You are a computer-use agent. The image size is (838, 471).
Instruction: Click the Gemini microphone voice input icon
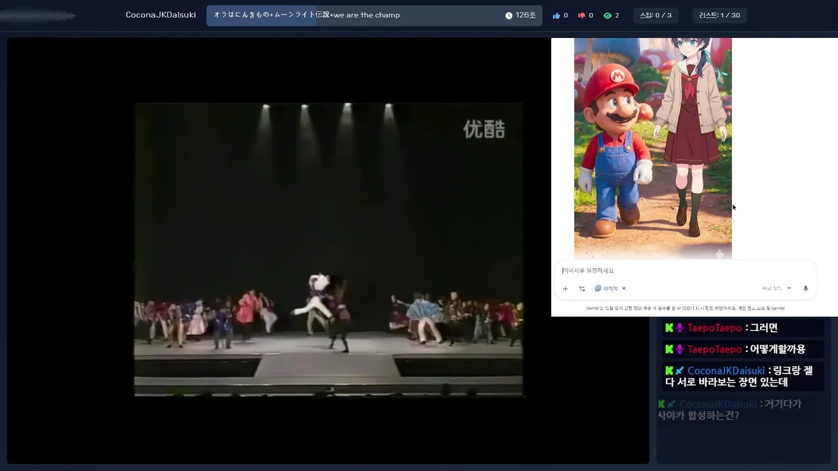806,288
